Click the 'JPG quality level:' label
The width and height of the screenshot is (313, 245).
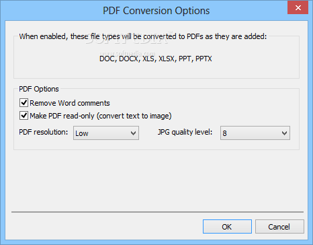pos(185,132)
